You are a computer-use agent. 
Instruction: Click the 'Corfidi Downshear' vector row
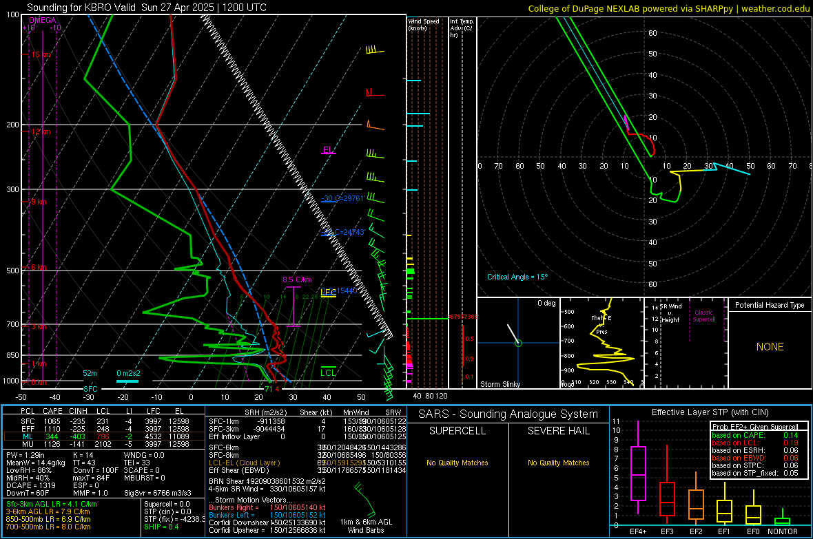click(x=267, y=522)
